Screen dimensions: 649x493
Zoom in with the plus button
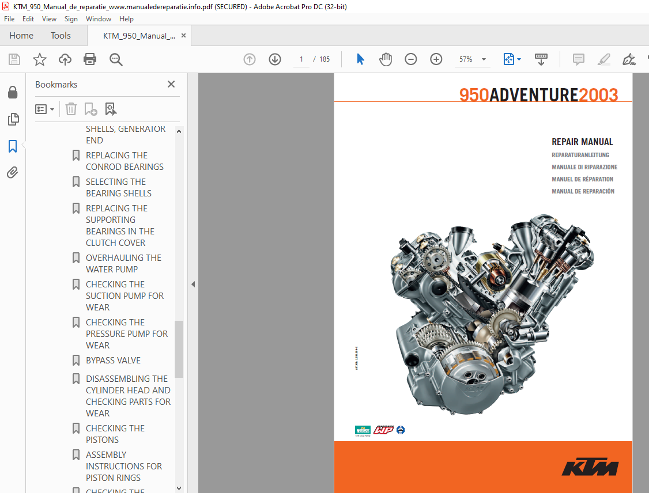click(x=436, y=59)
